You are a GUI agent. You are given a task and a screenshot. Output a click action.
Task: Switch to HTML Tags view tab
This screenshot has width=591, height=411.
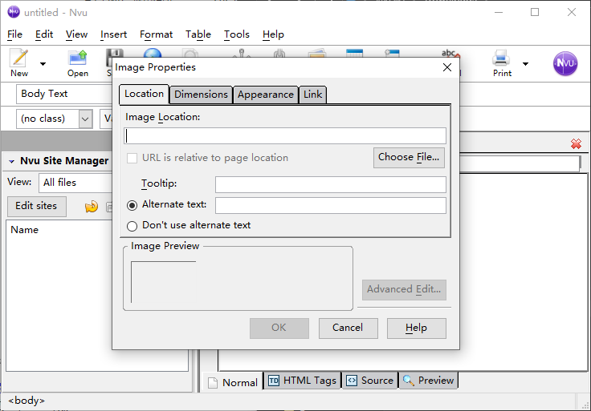[302, 381]
